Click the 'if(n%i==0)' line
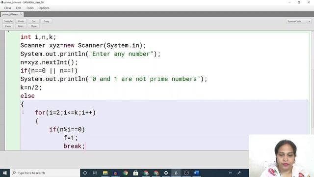Screen dimensions: 314x177 67,129
